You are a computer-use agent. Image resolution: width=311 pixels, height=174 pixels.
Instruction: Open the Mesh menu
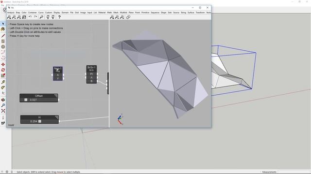(x=116, y=13)
